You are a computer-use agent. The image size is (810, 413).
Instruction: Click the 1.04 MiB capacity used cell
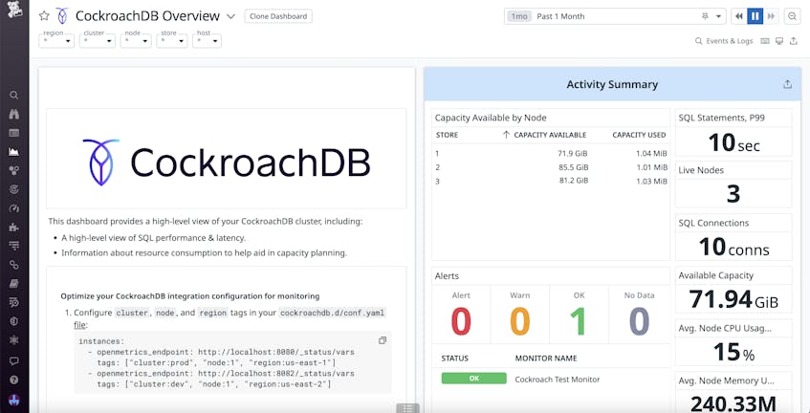(651, 153)
